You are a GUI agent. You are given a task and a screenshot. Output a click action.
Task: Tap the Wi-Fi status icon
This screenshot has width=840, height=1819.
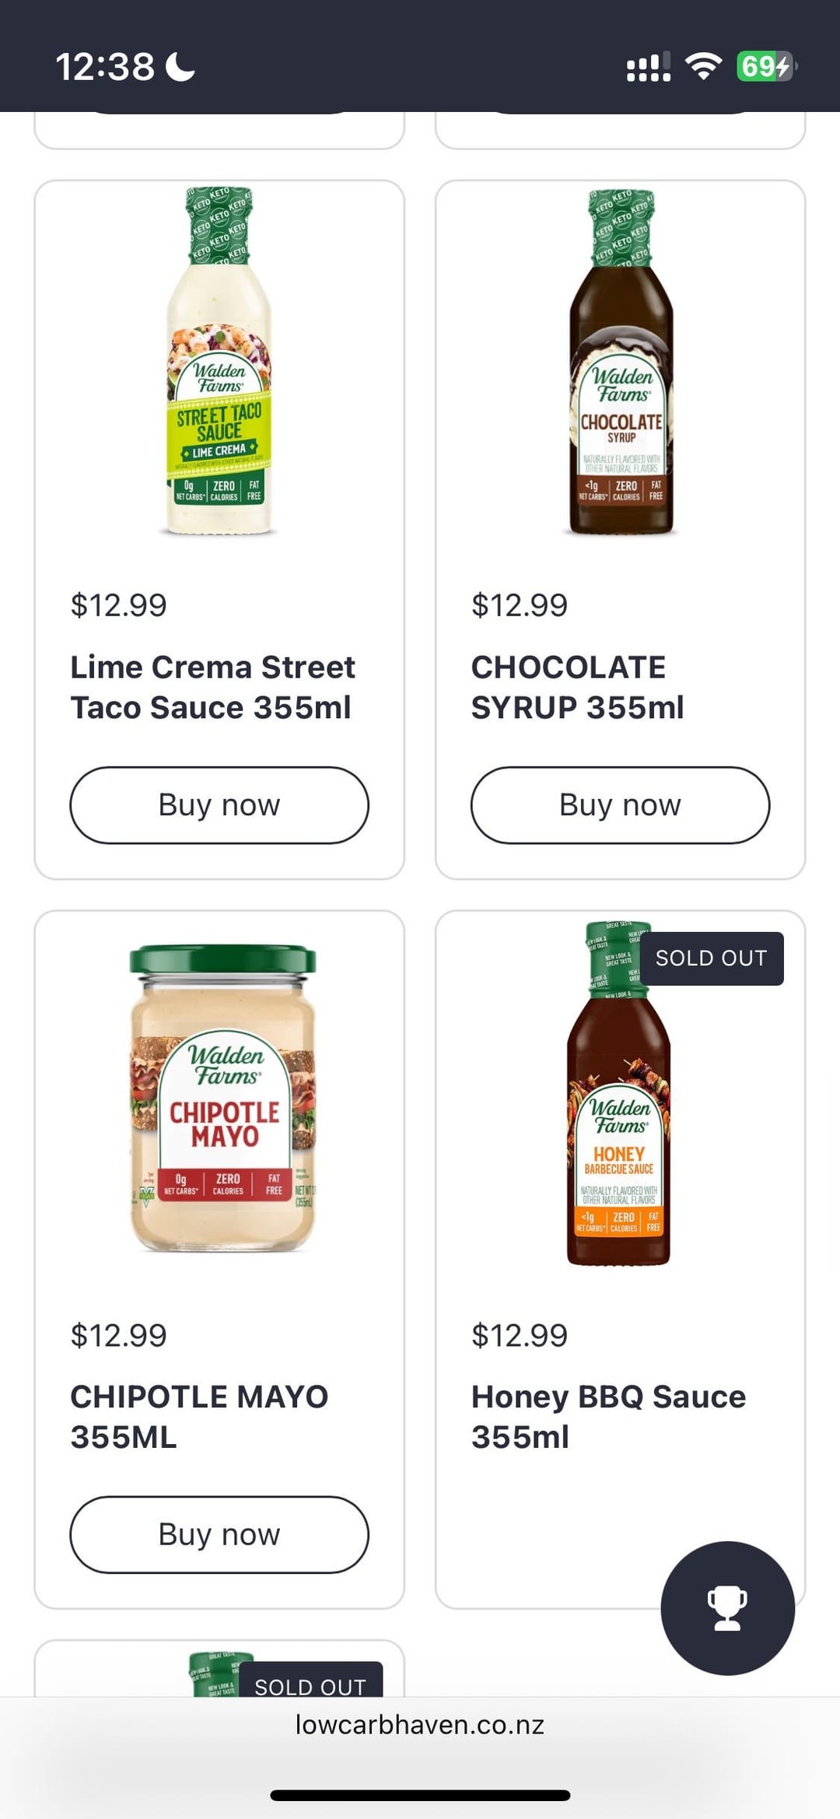703,66
